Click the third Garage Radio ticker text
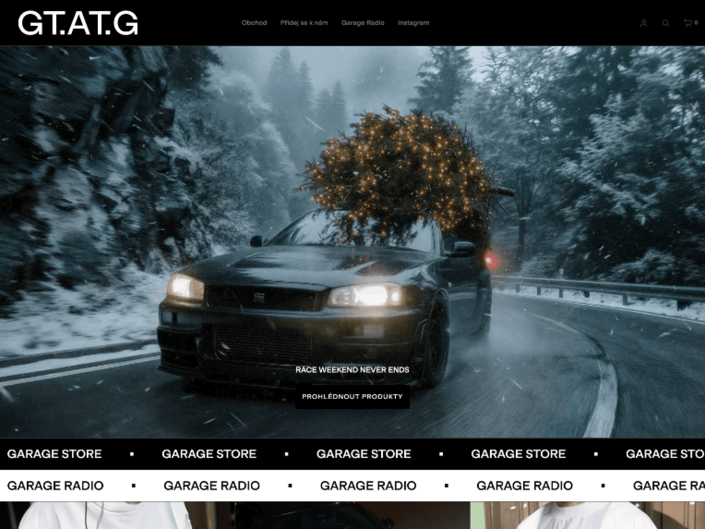 point(368,486)
